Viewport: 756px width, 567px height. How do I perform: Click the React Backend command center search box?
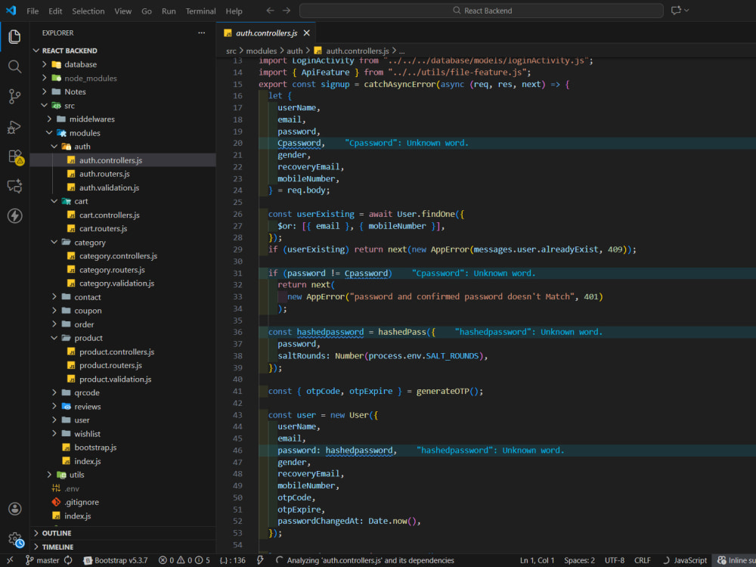481,11
